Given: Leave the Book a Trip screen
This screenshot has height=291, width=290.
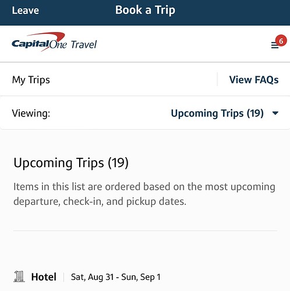Looking at the screenshot, I should coord(25,10).
